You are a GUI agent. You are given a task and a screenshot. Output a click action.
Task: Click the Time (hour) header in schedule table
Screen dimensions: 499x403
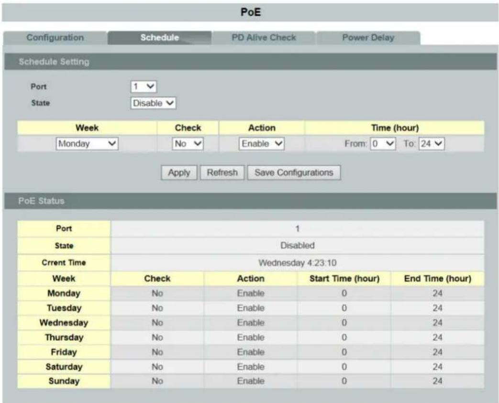point(395,128)
